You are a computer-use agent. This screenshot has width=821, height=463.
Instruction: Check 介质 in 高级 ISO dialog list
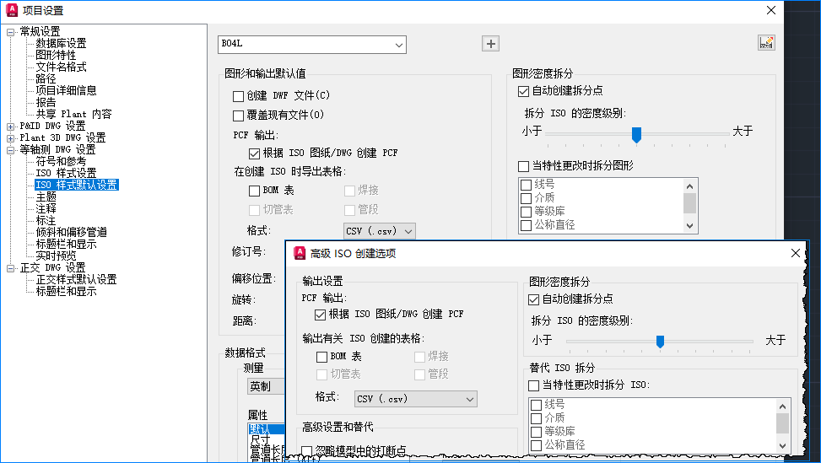(536, 418)
